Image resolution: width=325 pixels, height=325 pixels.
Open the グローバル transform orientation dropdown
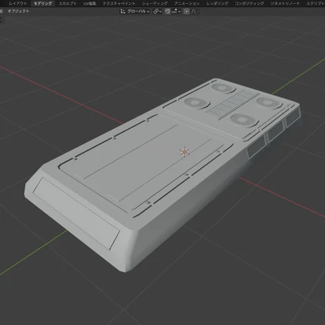point(135,12)
